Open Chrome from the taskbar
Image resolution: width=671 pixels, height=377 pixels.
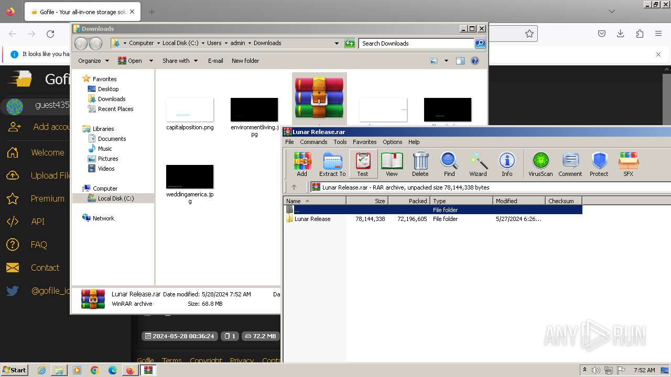pos(95,370)
